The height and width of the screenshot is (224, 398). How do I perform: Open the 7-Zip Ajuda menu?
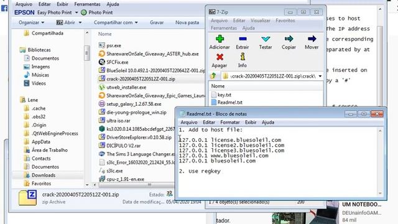(248, 28)
